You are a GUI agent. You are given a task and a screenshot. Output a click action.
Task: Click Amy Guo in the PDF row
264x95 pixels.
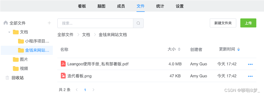198,64
